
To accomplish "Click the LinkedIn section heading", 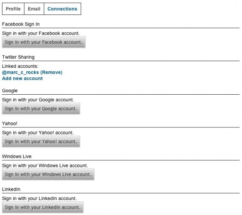I will [11, 189].
